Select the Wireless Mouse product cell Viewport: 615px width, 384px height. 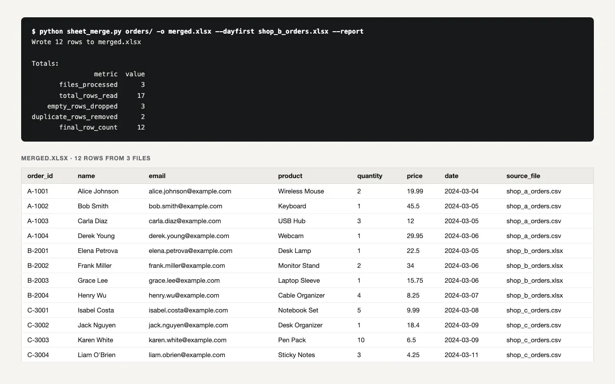coord(301,191)
